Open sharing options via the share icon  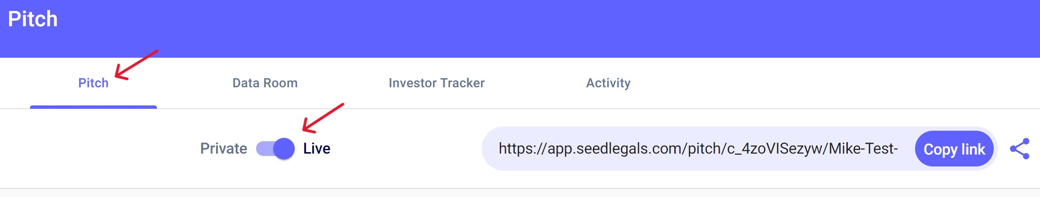click(x=1019, y=149)
